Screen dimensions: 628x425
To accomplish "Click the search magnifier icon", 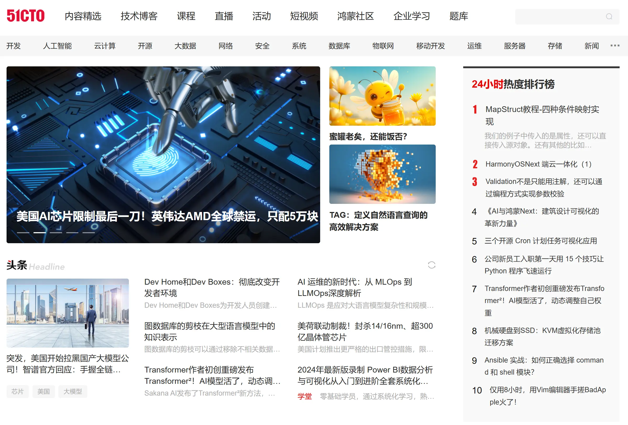I will pyautogui.click(x=609, y=17).
